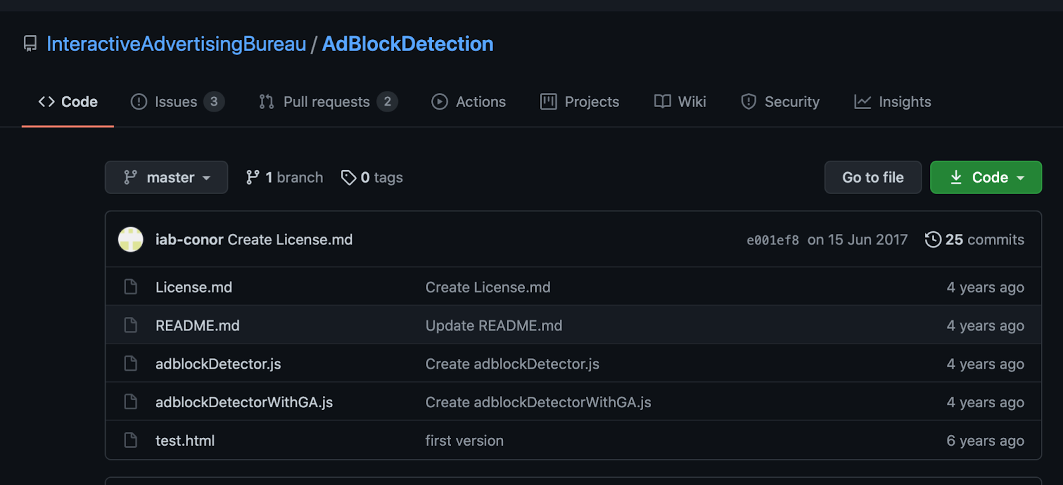Open commit hash e001ef8

coord(773,241)
